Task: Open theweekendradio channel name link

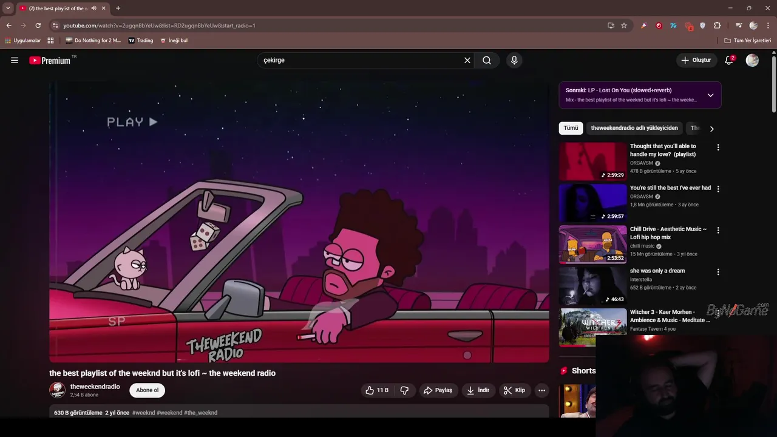Action: point(95,387)
